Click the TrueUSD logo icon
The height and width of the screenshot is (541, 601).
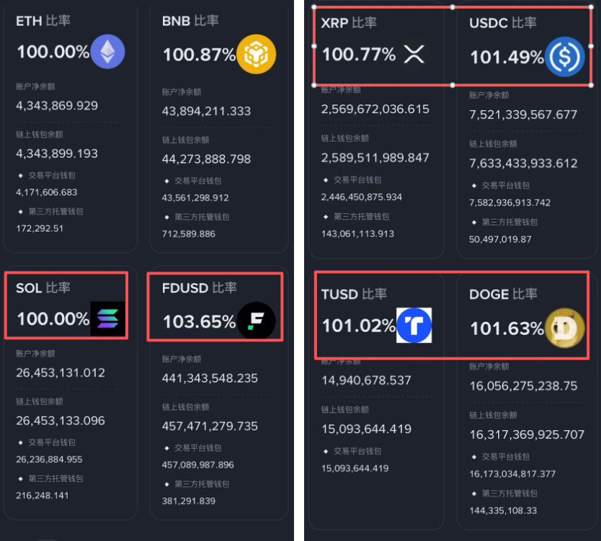tap(416, 325)
